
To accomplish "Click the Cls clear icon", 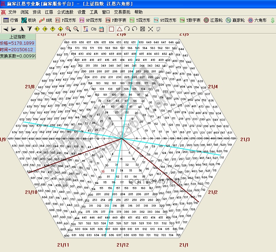I will [94, 29].
